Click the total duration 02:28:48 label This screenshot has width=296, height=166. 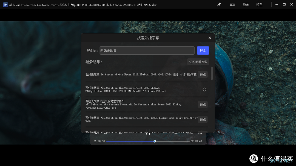(x=196, y=141)
